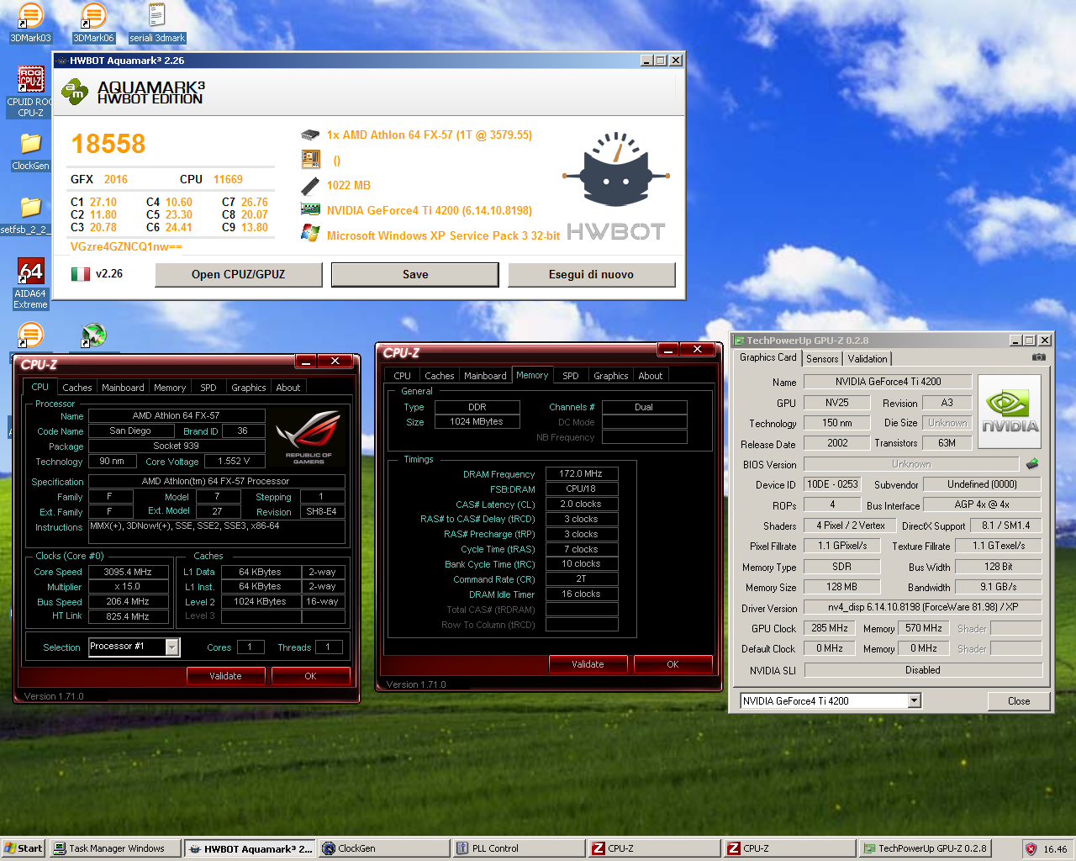Click the Aquamark3 leaf logo icon

(x=76, y=92)
